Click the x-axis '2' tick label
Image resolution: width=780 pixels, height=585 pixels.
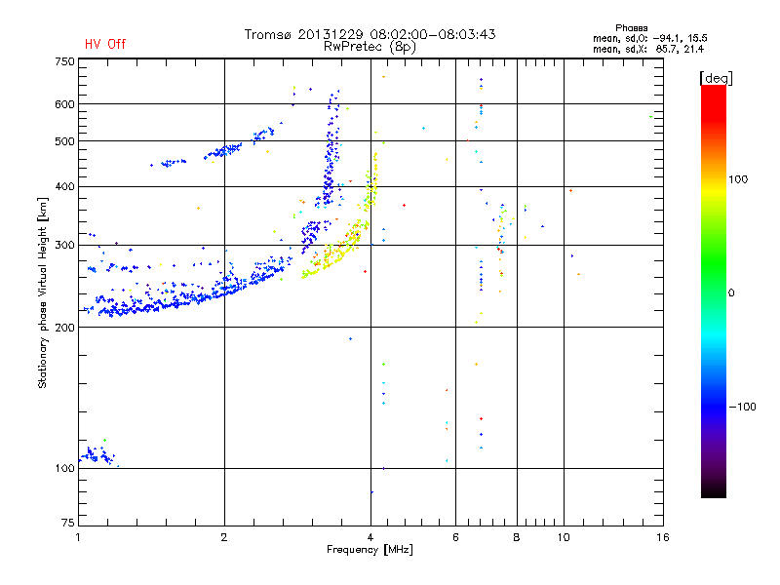[224, 537]
